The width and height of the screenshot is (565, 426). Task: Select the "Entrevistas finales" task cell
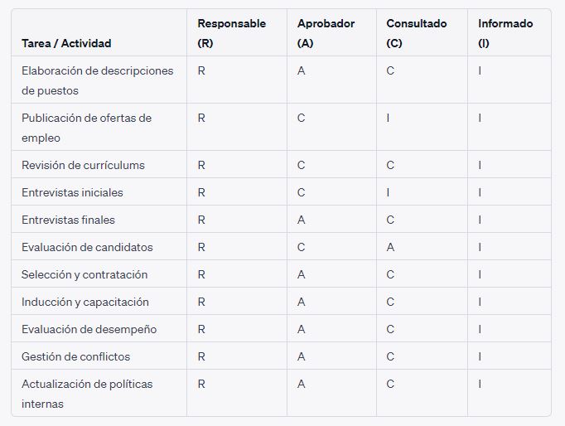coord(68,220)
